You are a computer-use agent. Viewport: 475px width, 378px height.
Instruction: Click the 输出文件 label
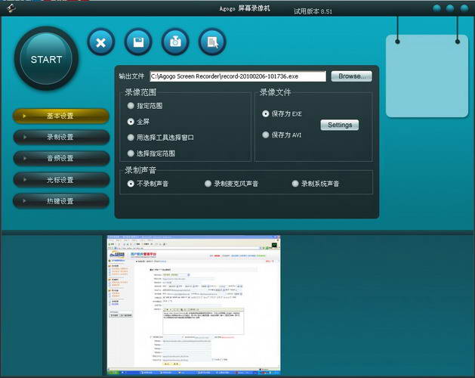[131, 76]
